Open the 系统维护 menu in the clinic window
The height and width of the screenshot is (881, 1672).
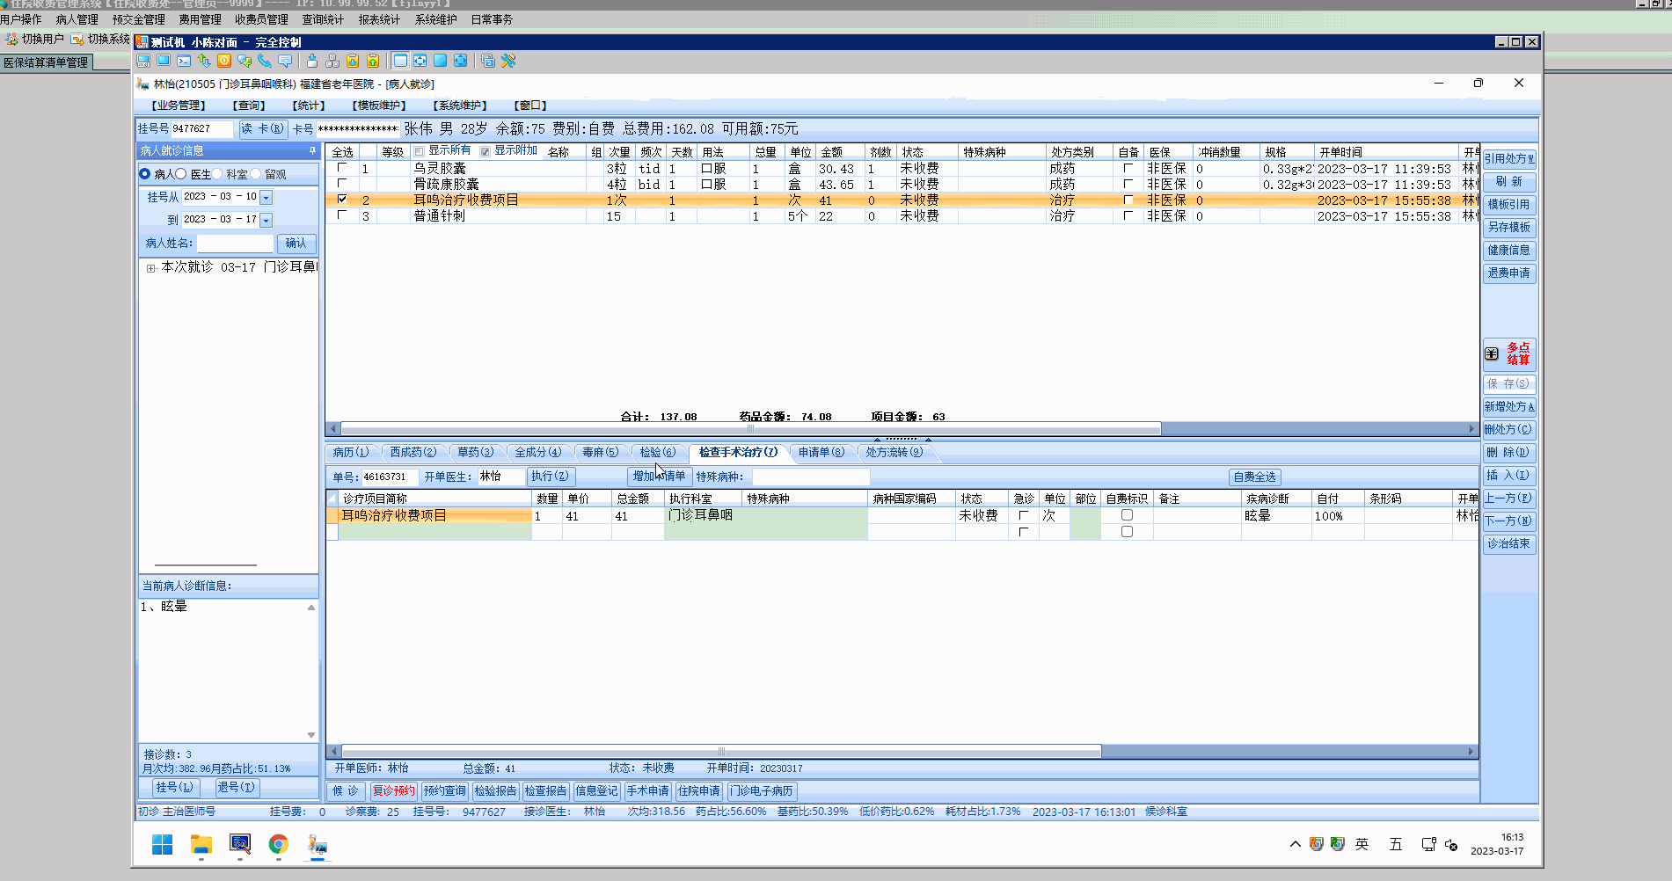click(x=460, y=106)
